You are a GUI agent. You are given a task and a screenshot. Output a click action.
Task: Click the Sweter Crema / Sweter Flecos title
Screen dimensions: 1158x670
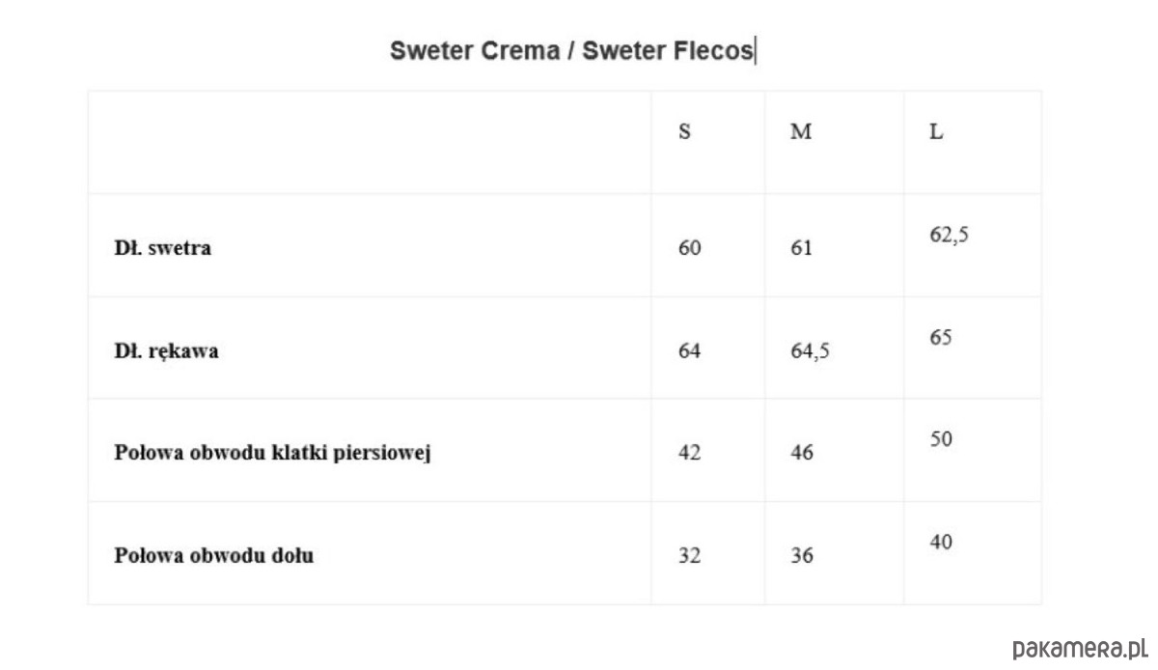pyautogui.click(x=572, y=51)
